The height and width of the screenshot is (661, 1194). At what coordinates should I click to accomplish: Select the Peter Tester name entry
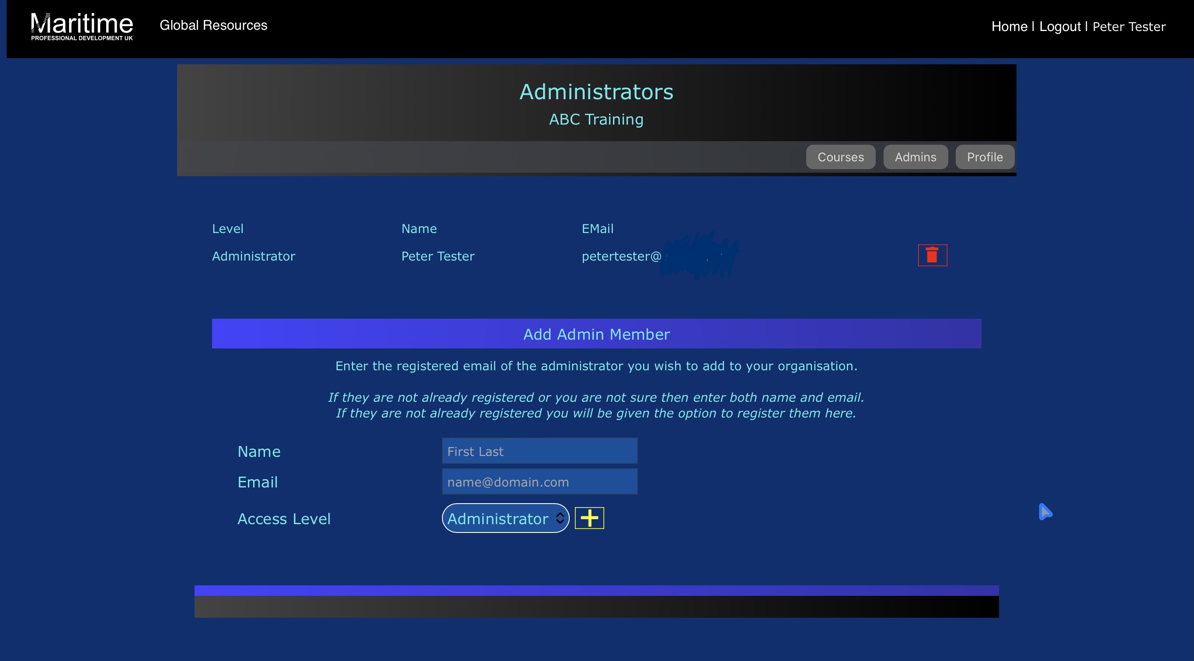[438, 256]
